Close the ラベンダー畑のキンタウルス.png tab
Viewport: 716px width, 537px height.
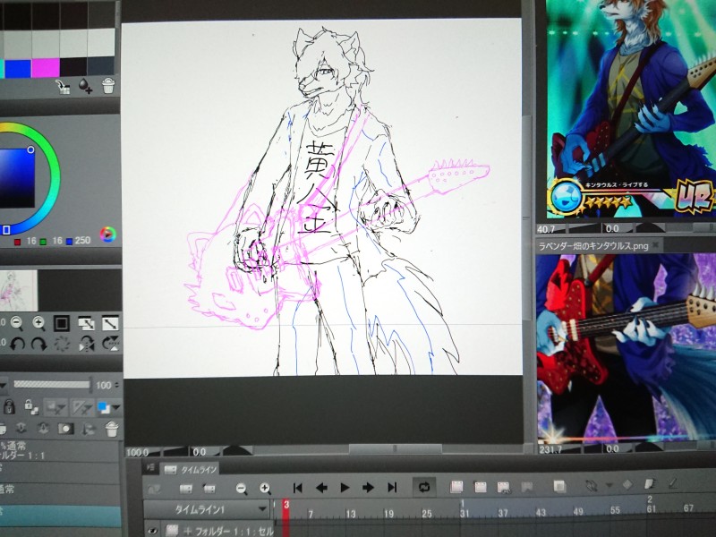tap(656, 244)
